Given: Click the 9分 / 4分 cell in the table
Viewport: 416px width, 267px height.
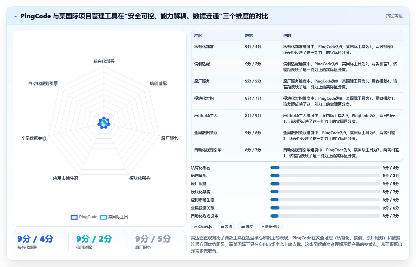Looking at the screenshot, I should [253, 47].
